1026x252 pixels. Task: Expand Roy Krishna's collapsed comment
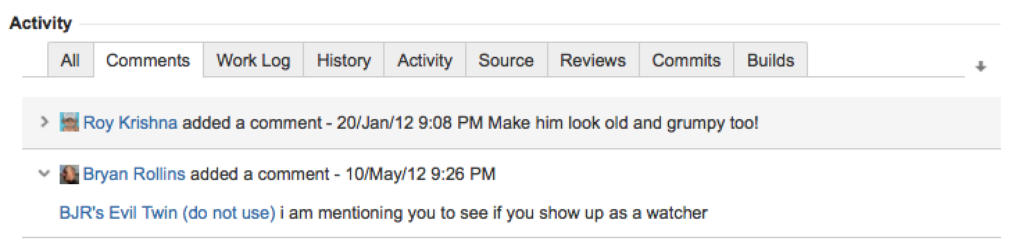pos(44,123)
